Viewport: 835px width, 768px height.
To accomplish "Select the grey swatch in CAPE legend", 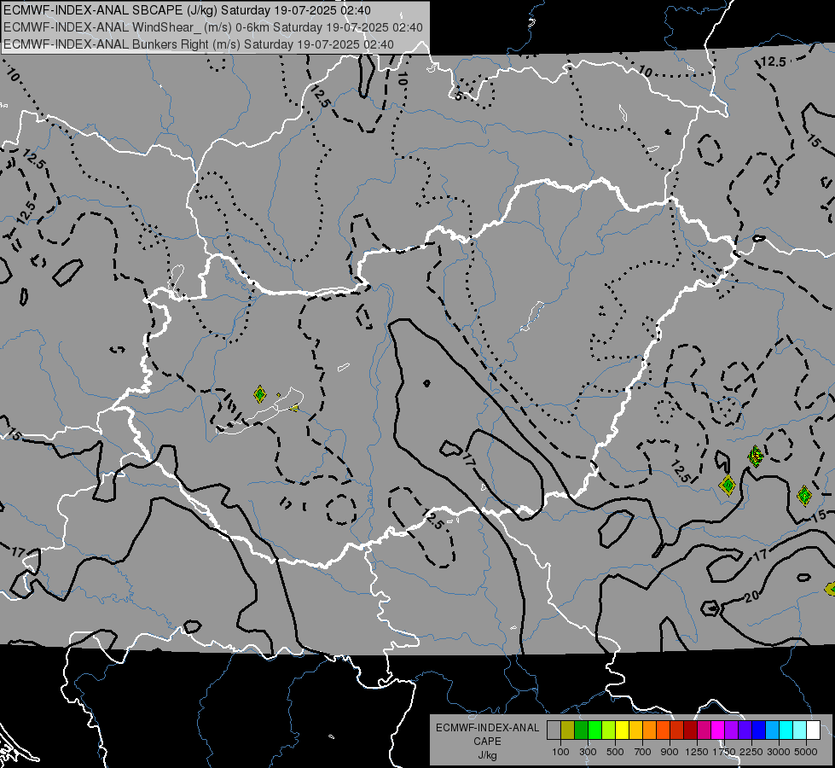I will [x=554, y=730].
